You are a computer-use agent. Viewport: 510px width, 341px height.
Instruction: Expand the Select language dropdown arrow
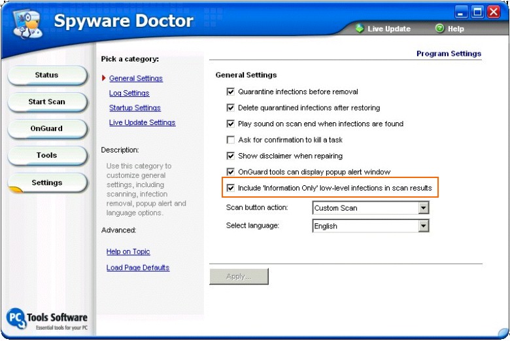(x=423, y=226)
